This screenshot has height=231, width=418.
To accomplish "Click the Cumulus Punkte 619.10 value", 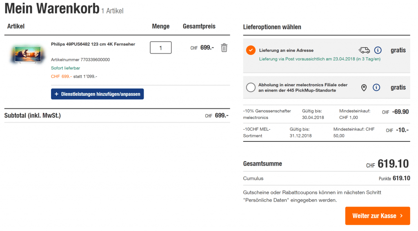I will (401, 178).
